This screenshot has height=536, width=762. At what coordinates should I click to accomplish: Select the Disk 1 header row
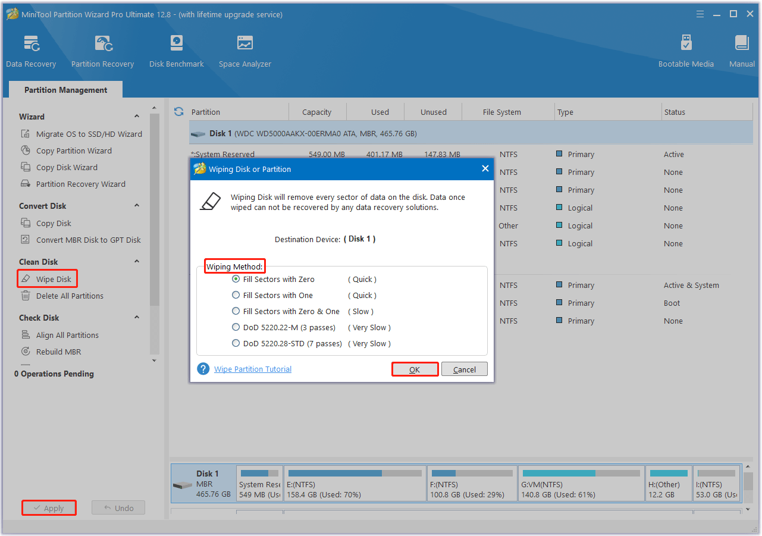click(x=471, y=134)
